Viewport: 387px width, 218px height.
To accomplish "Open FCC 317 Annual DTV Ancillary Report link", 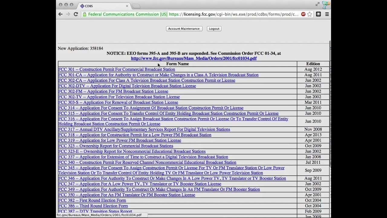I will coord(144,129).
